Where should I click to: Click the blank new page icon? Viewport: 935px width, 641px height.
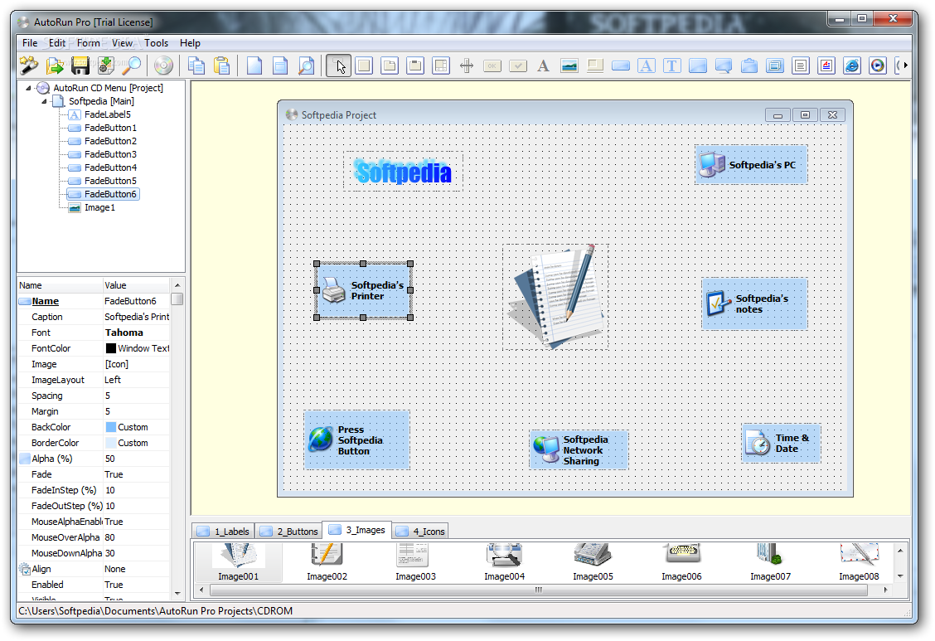click(x=254, y=65)
